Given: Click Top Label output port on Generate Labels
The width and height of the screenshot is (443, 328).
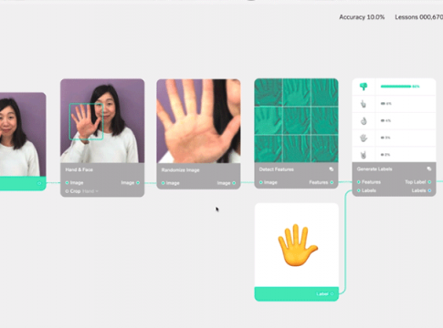Looking at the screenshot, I should [x=429, y=182].
